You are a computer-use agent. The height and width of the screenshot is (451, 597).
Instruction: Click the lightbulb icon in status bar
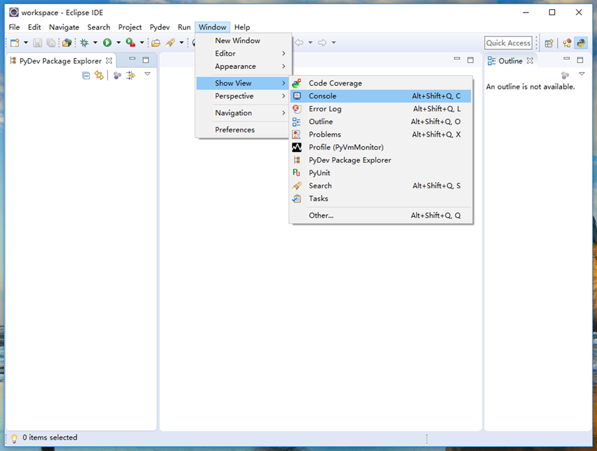pyautogui.click(x=14, y=438)
